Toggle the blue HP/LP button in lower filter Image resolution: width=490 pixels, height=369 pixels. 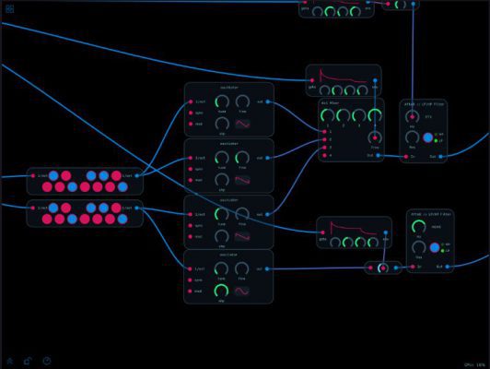tap(435, 247)
